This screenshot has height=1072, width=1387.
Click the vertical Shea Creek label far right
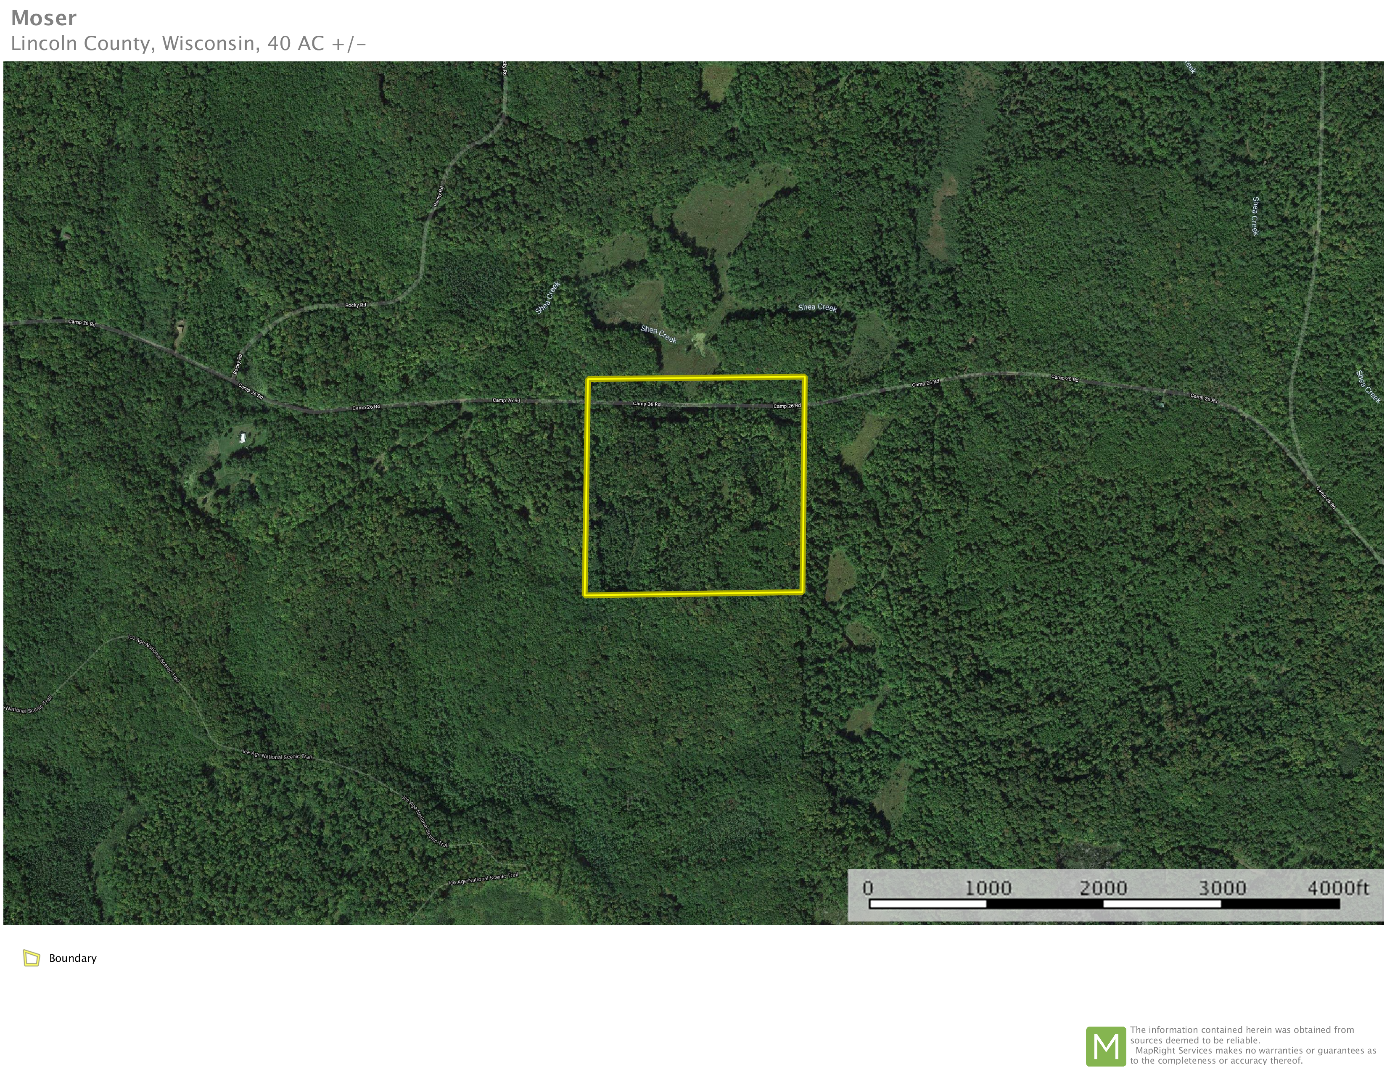click(1255, 216)
